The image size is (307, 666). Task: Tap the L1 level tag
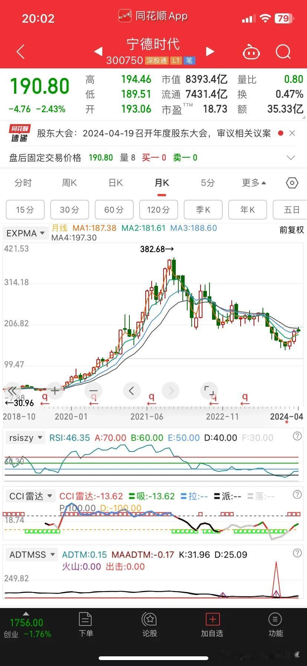pyautogui.click(x=176, y=61)
